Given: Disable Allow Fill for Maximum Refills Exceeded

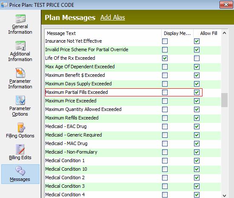Looking at the screenshot, I should (x=197, y=118).
